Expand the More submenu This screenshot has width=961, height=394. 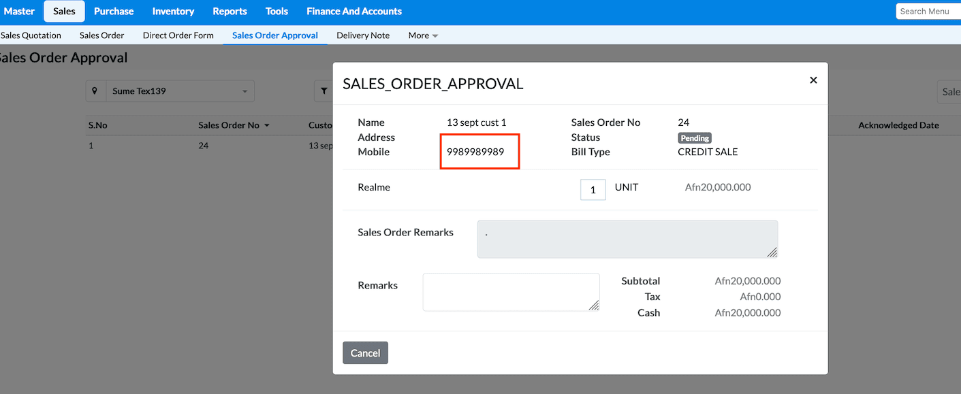pyautogui.click(x=423, y=35)
